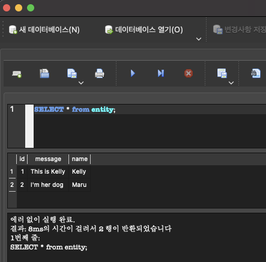
Task: Select the cell "Maru"
Action: coord(80,184)
